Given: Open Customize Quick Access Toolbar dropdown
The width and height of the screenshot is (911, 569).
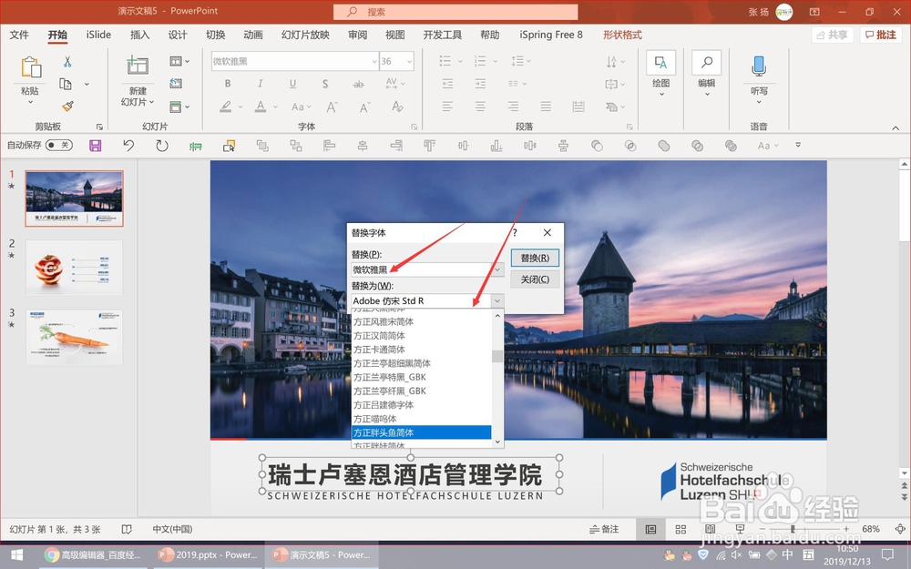Looking at the screenshot, I should [x=798, y=145].
